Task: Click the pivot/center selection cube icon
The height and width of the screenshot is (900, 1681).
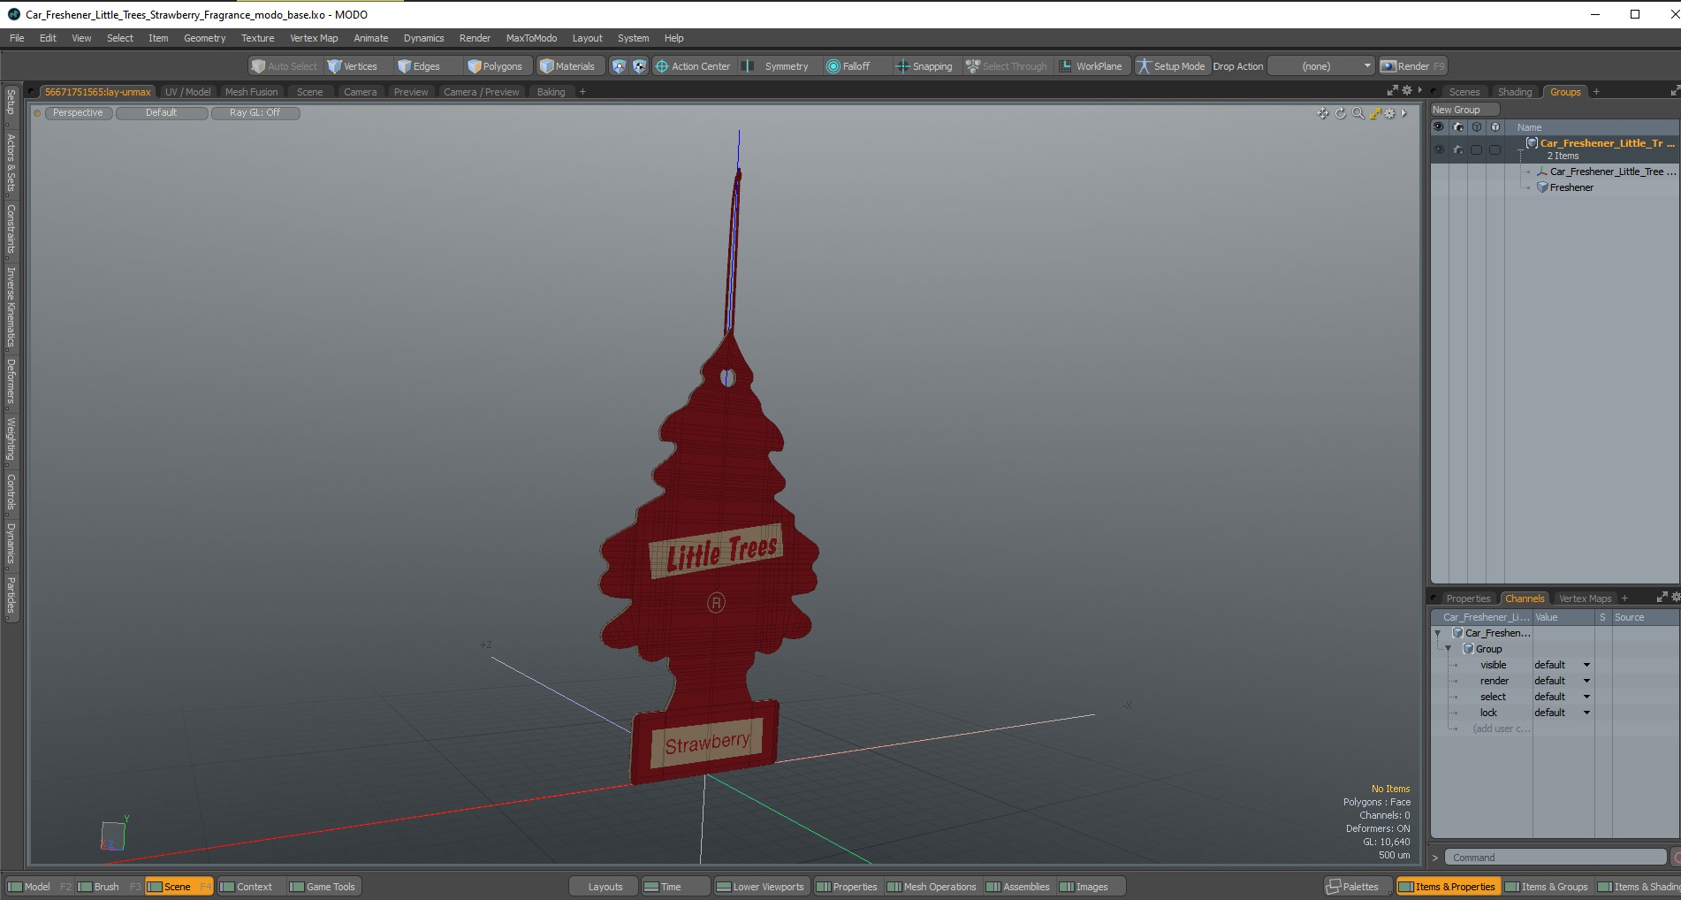Action: coord(639,66)
